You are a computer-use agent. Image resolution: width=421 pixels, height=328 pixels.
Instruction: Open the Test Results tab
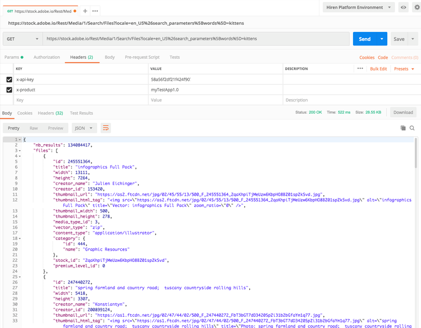coord(81,113)
